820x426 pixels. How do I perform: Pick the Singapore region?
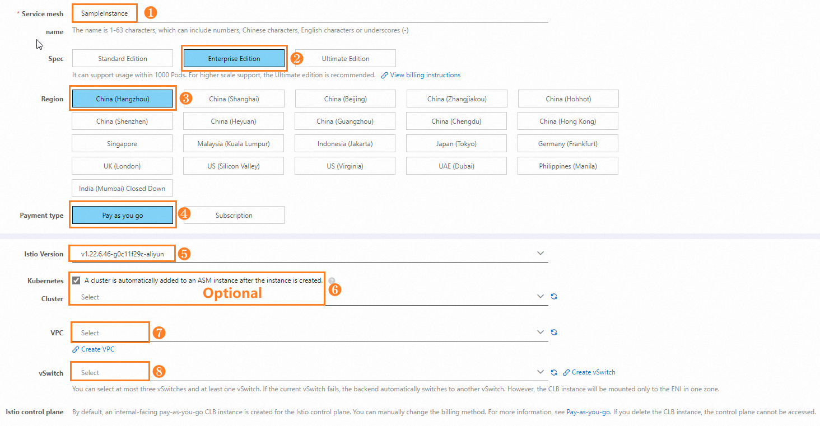[122, 144]
